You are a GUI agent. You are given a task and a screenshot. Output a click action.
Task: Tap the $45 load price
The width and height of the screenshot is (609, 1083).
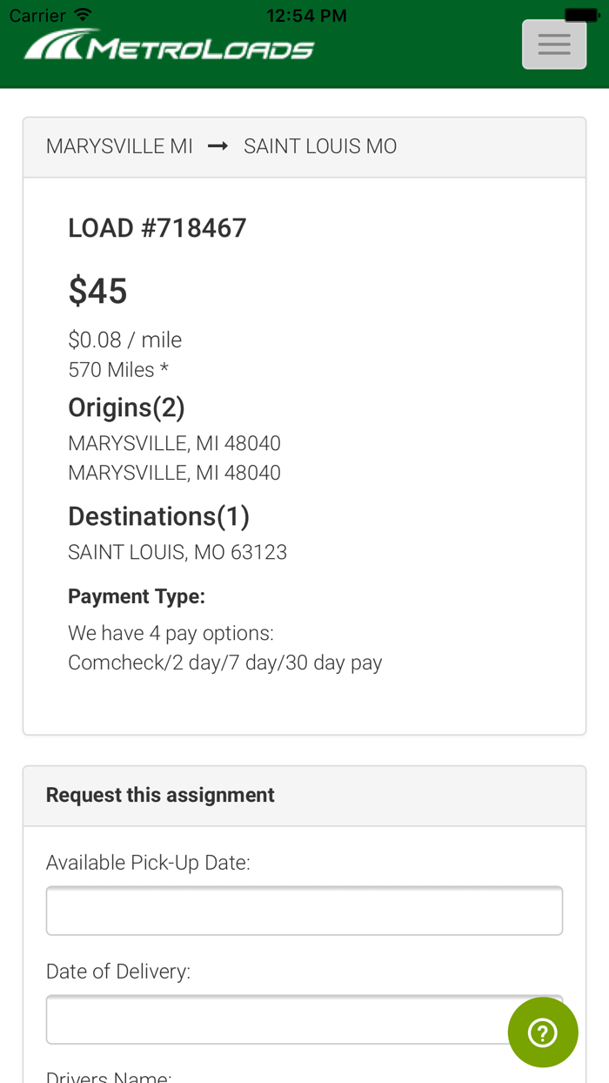coord(97,291)
